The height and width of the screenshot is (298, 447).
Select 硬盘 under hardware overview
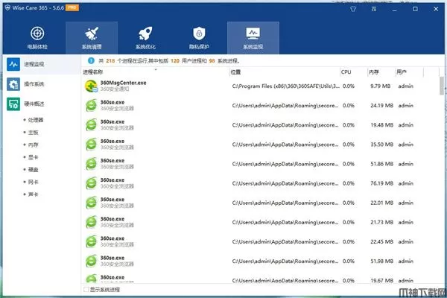coord(34,170)
